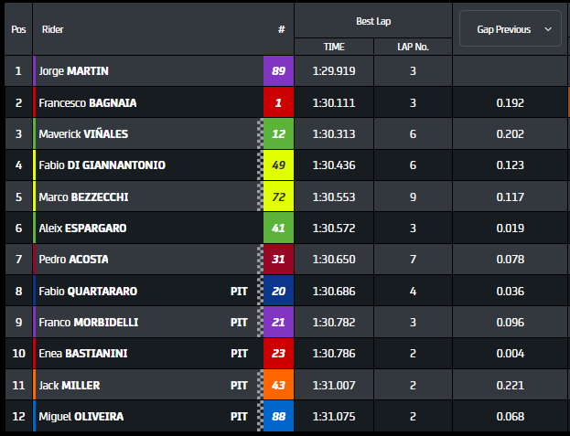Viewport: 570px width, 436px height.
Task: Sort by the Pos column header
Action: pos(18,29)
